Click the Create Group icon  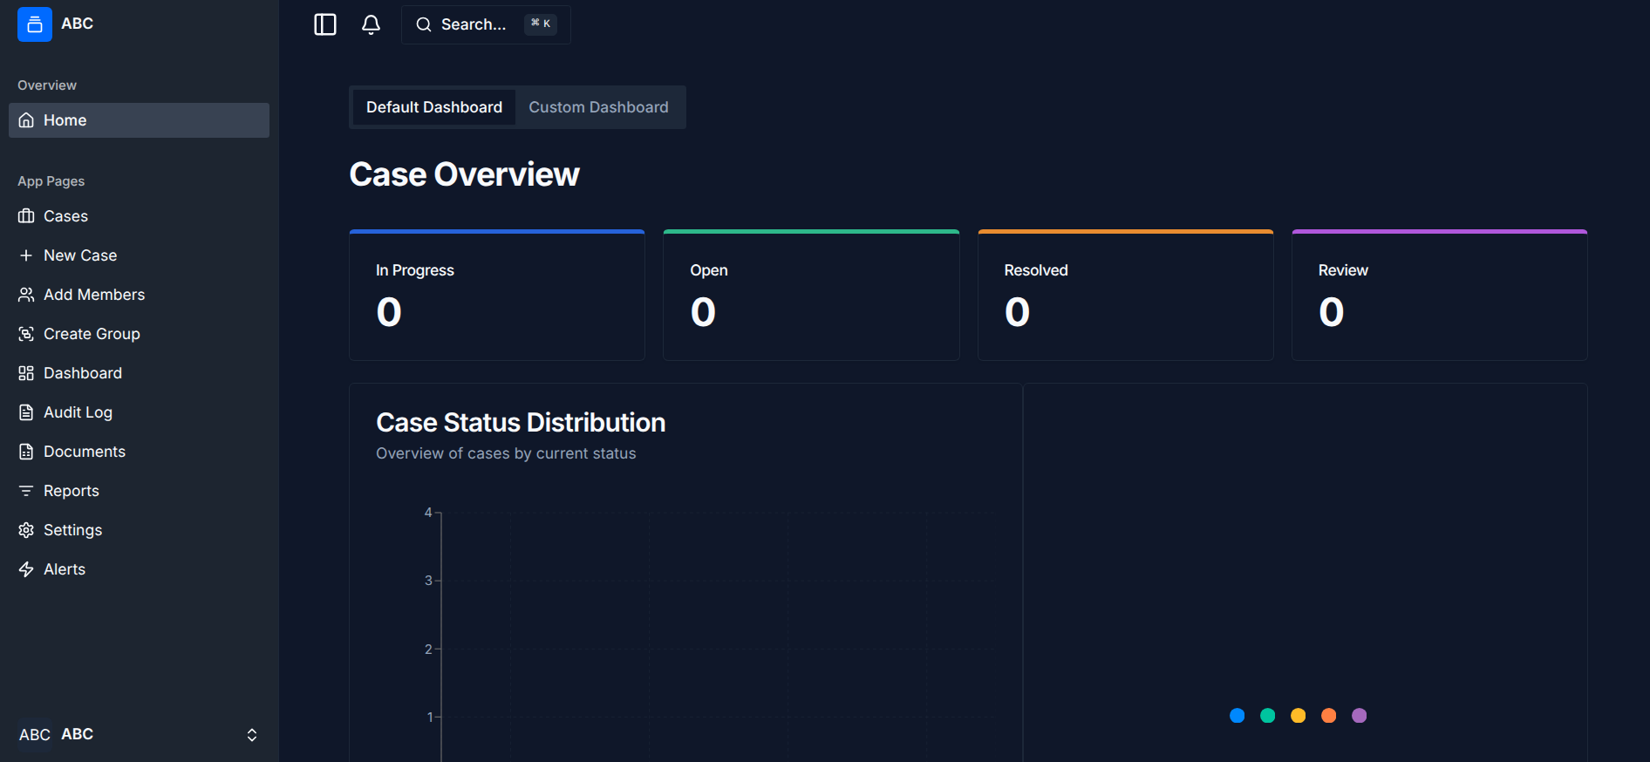pyautogui.click(x=26, y=334)
